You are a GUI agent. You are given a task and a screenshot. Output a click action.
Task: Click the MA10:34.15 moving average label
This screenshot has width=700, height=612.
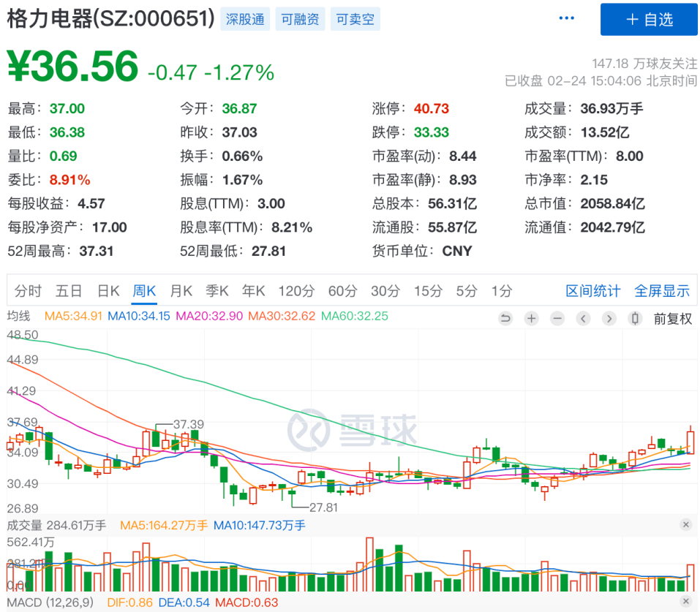139,316
